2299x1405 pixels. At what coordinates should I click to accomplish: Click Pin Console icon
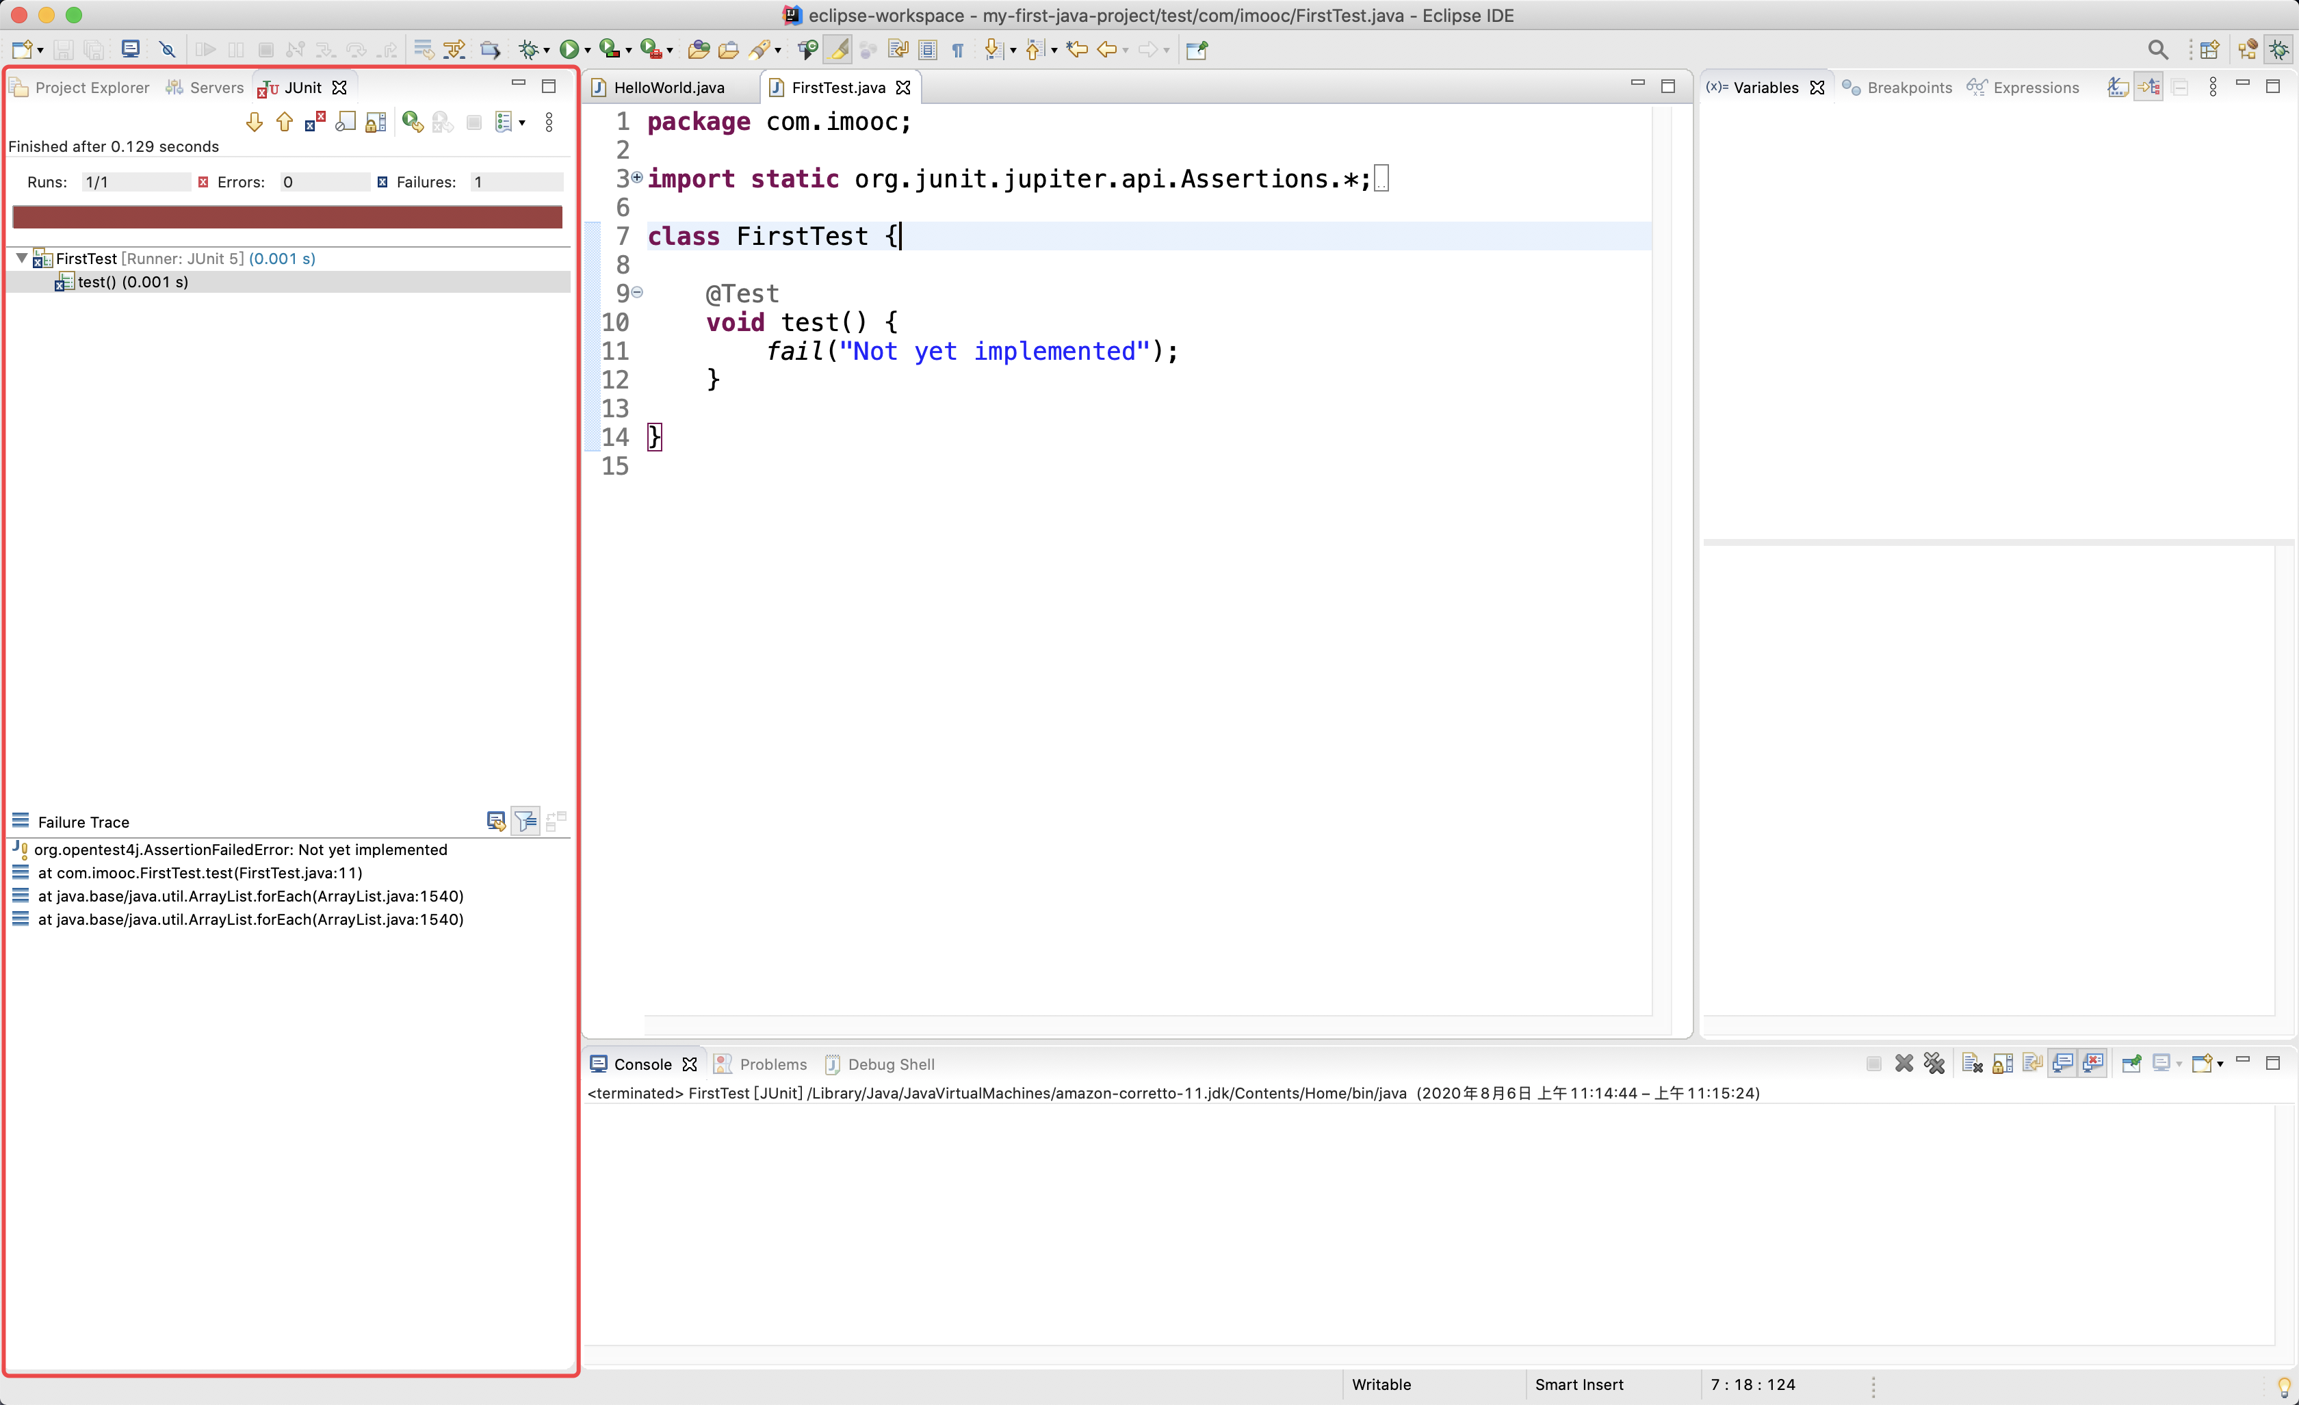(x=2131, y=1064)
